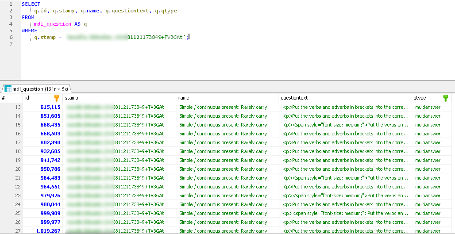Place cursor on the FROM keyword in the editor
The image size is (455, 234).
pos(28,17)
